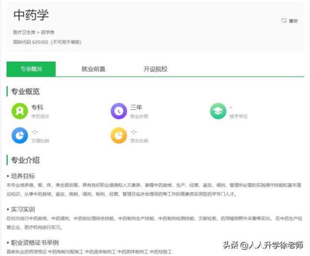Click the 中药学 page title

(x=31, y=15)
